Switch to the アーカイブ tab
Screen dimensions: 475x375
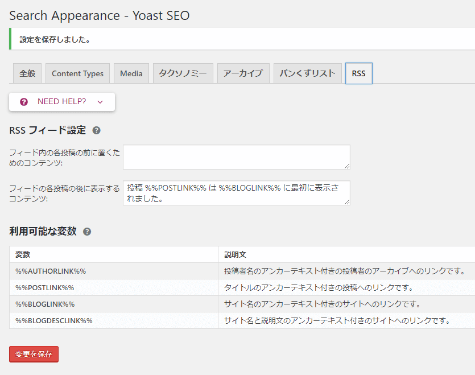click(x=243, y=73)
